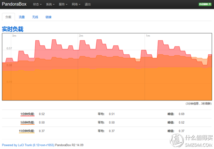Click the 1m marker on the graph
Screen dimensions: 214x149
(148, 36)
